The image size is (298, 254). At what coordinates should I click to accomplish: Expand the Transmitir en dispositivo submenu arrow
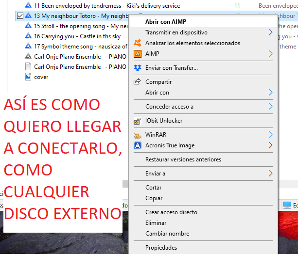coord(270,32)
